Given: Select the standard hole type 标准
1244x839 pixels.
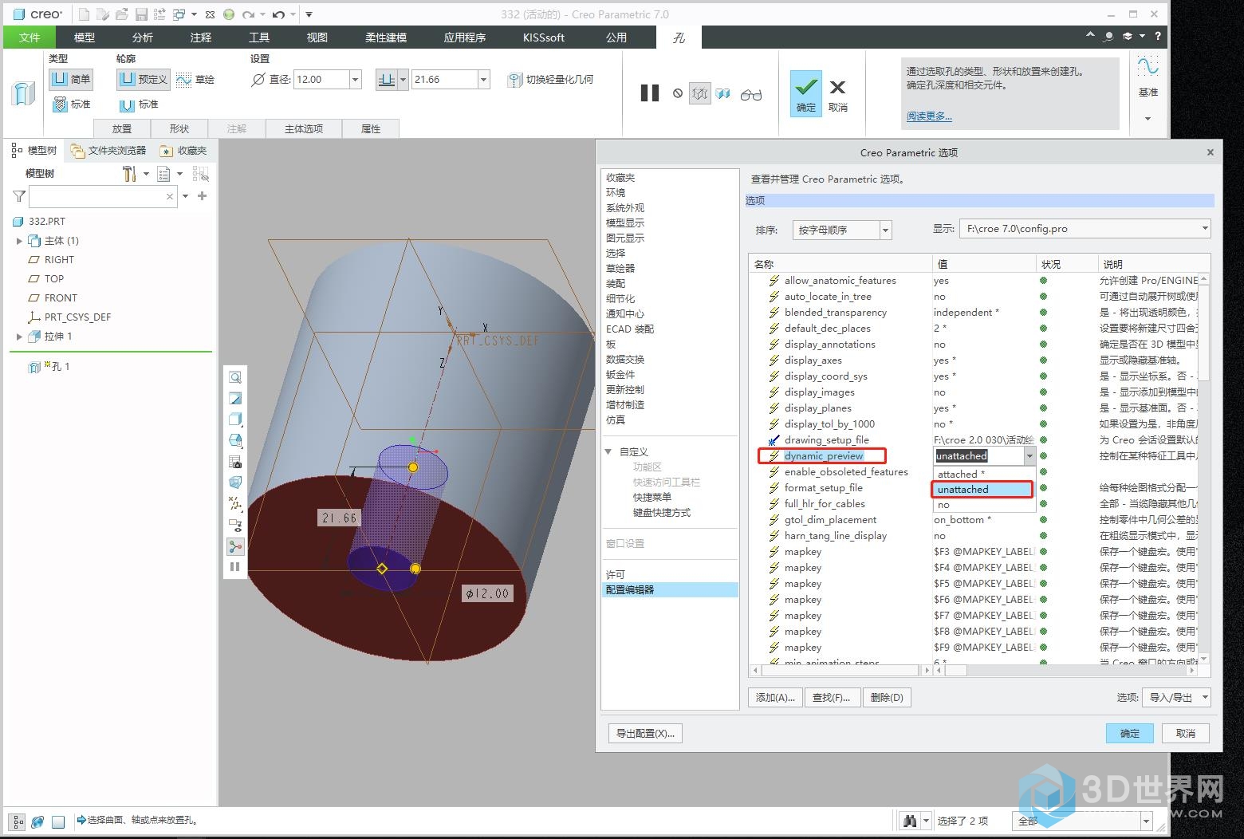Looking at the screenshot, I should (x=71, y=104).
